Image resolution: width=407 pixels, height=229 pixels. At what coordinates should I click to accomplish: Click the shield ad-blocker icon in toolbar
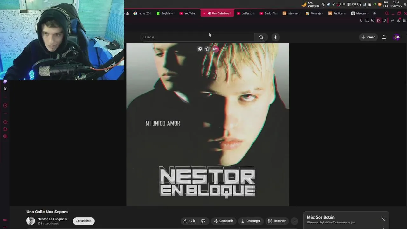click(373, 20)
